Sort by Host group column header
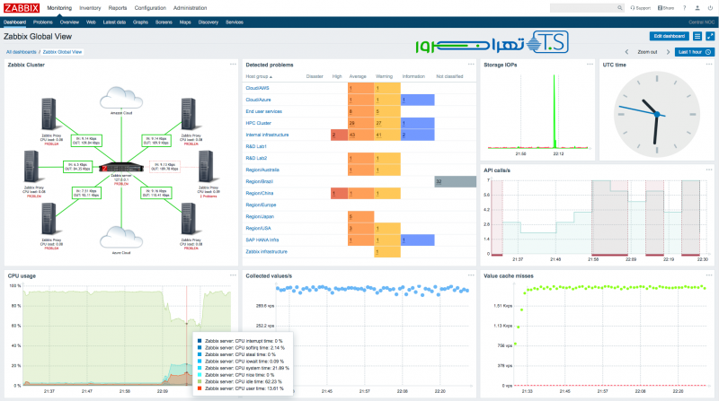Viewport: 719px width, 401px height. click(x=259, y=77)
